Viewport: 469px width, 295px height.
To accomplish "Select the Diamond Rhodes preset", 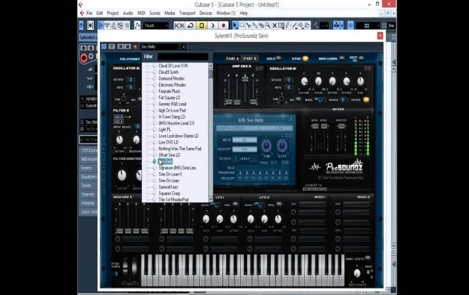I will point(171,78).
